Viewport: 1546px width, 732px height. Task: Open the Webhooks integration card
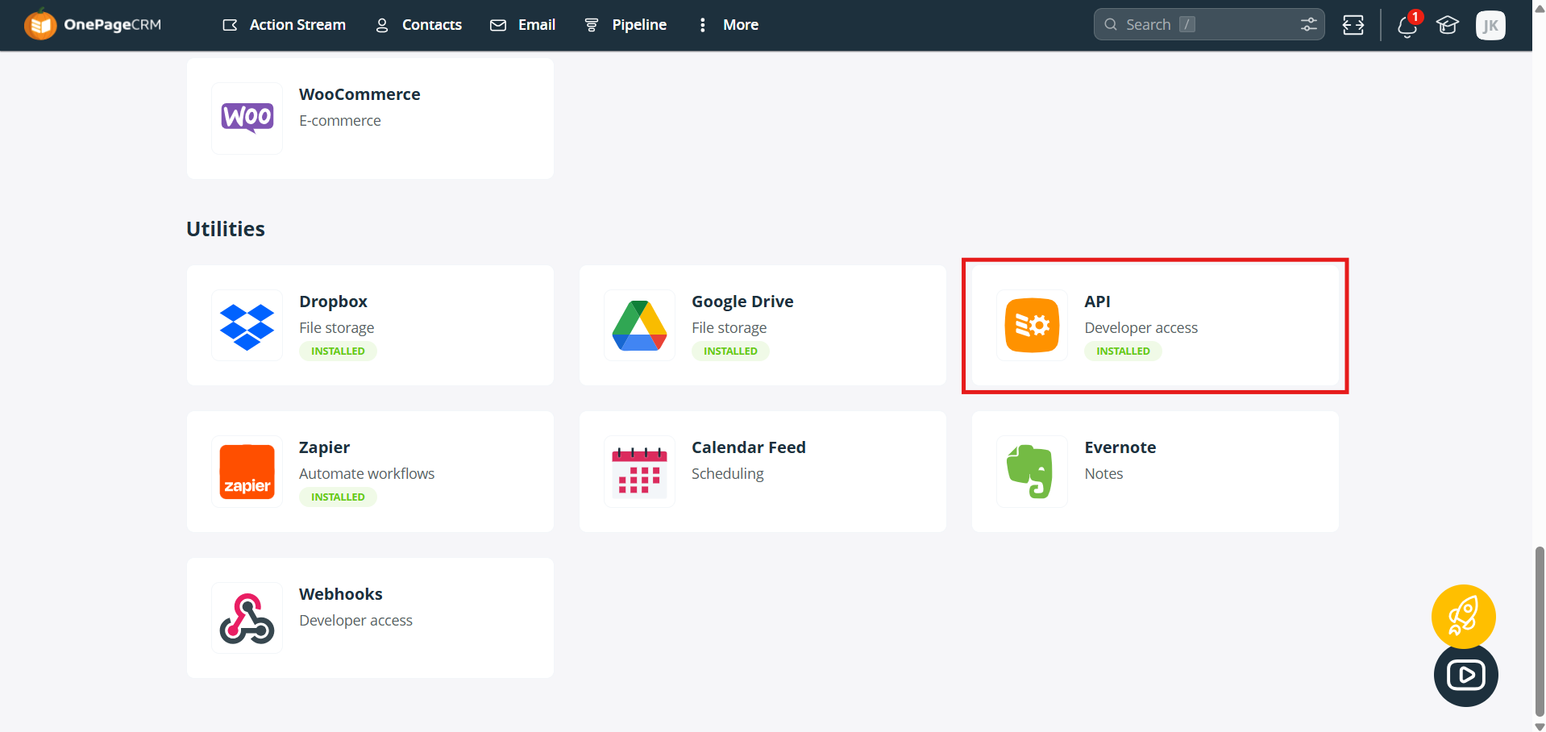point(370,618)
